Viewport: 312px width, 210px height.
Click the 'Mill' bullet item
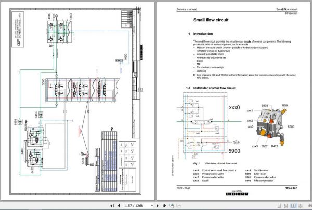(199, 64)
